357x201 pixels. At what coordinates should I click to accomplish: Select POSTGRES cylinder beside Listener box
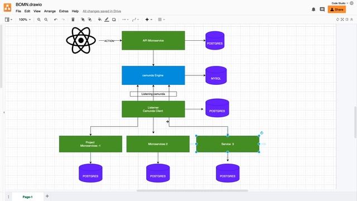coord(217,108)
